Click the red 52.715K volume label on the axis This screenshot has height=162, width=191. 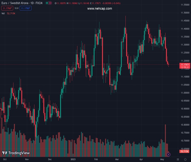click(185, 151)
